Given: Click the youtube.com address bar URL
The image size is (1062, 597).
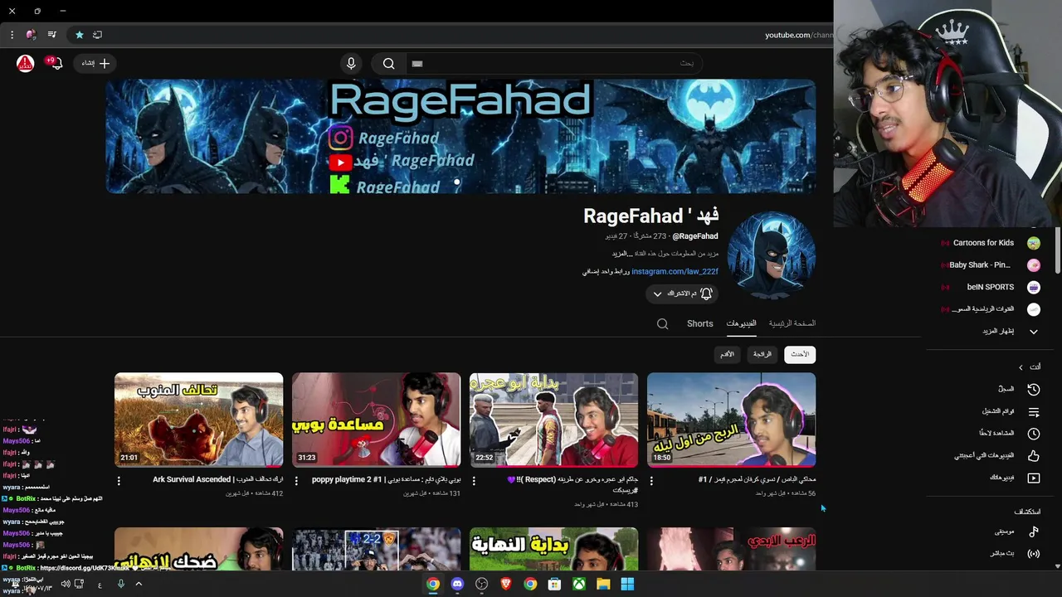Looking at the screenshot, I should pos(798,35).
